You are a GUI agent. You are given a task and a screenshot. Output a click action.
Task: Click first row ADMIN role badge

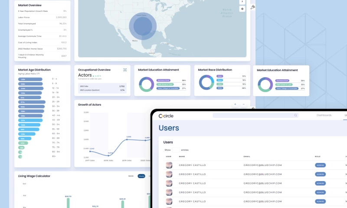(x=320, y=165)
